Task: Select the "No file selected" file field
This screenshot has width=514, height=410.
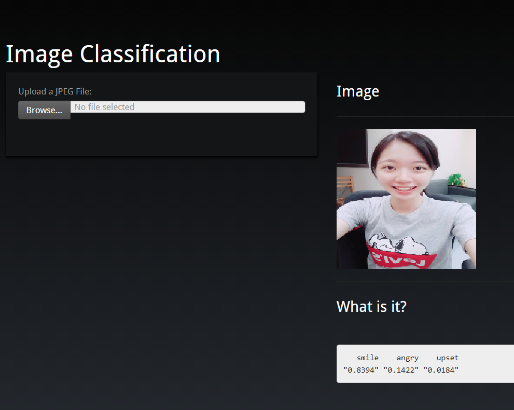Action: point(188,107)
